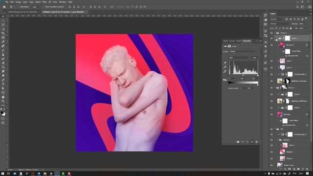Select the Clone Stamp tool

click(x=3, y=54)
